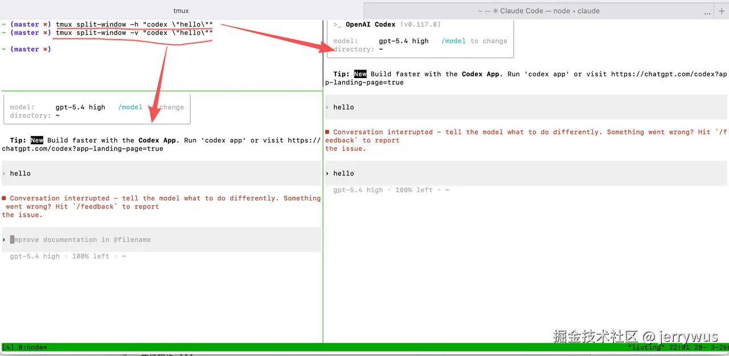Click right pane 'hello' message below the tip

526,107
